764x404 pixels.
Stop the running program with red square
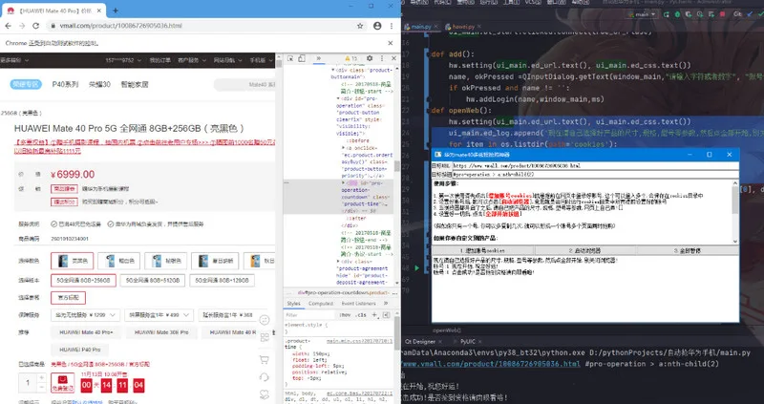click(x=723, y=14)
